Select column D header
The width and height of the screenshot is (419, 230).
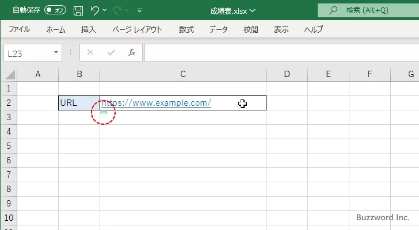coord(287,74)
